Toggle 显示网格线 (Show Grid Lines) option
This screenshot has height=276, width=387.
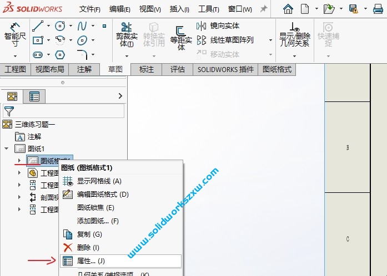[x=99, y=181]
